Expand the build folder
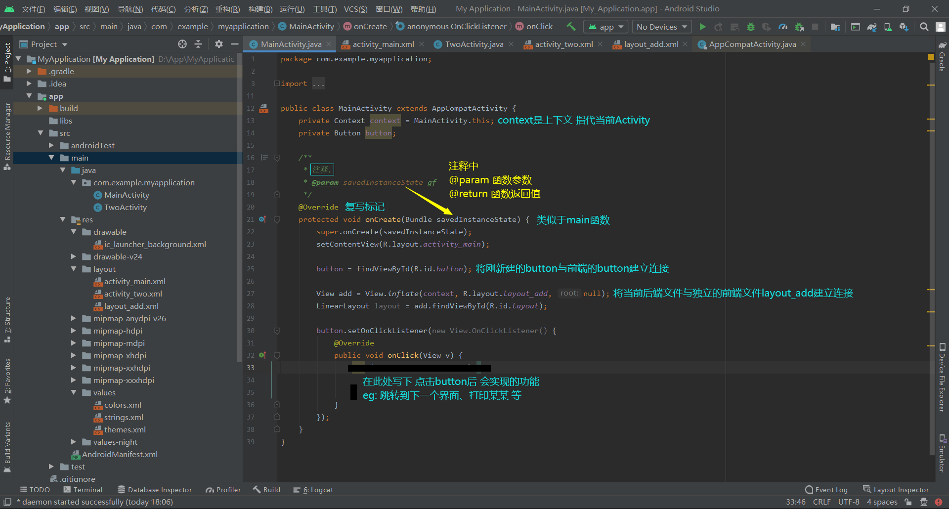Image resolution: width=949 pixels, height=509 pixels. [x=40, y=108]
